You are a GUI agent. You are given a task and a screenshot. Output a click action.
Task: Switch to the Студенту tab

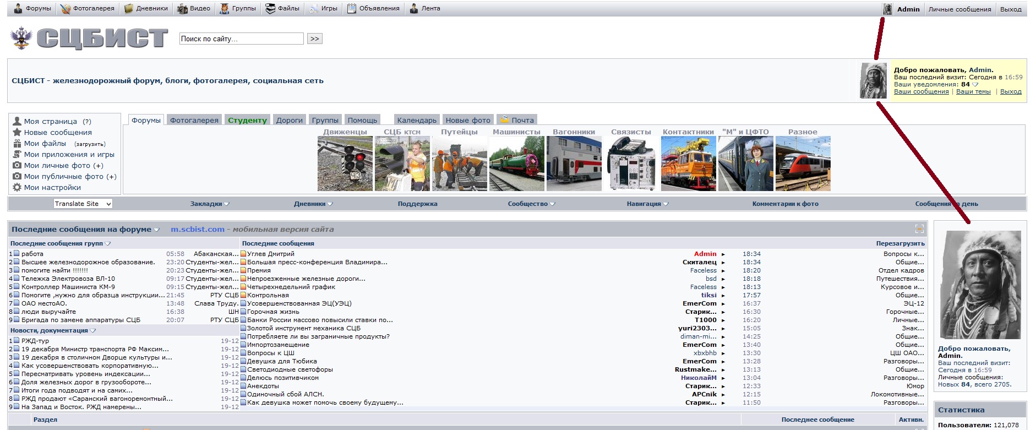[247, 120]
